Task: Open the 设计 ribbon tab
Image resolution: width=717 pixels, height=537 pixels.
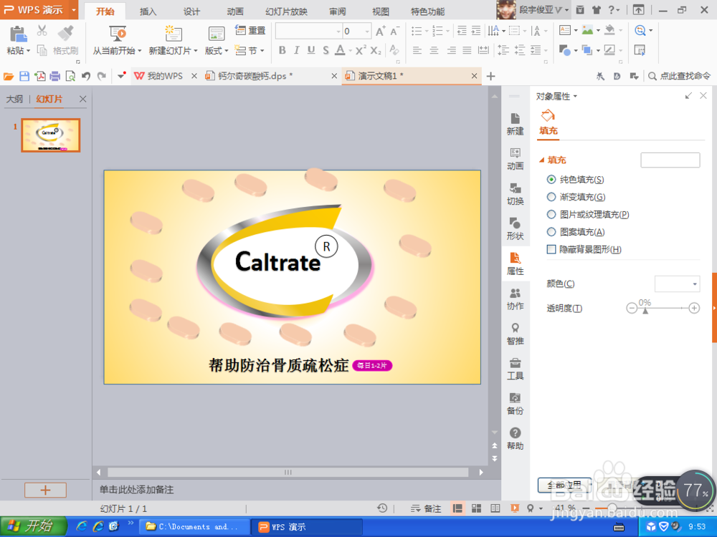Action: coord(191,11)
